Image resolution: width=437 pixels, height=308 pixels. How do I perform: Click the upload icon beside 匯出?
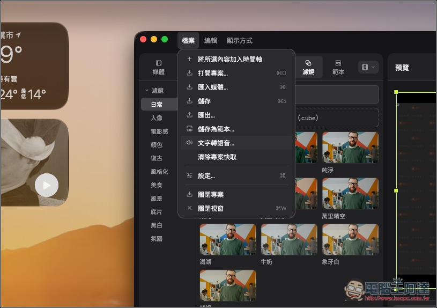[x=189, y=115]
